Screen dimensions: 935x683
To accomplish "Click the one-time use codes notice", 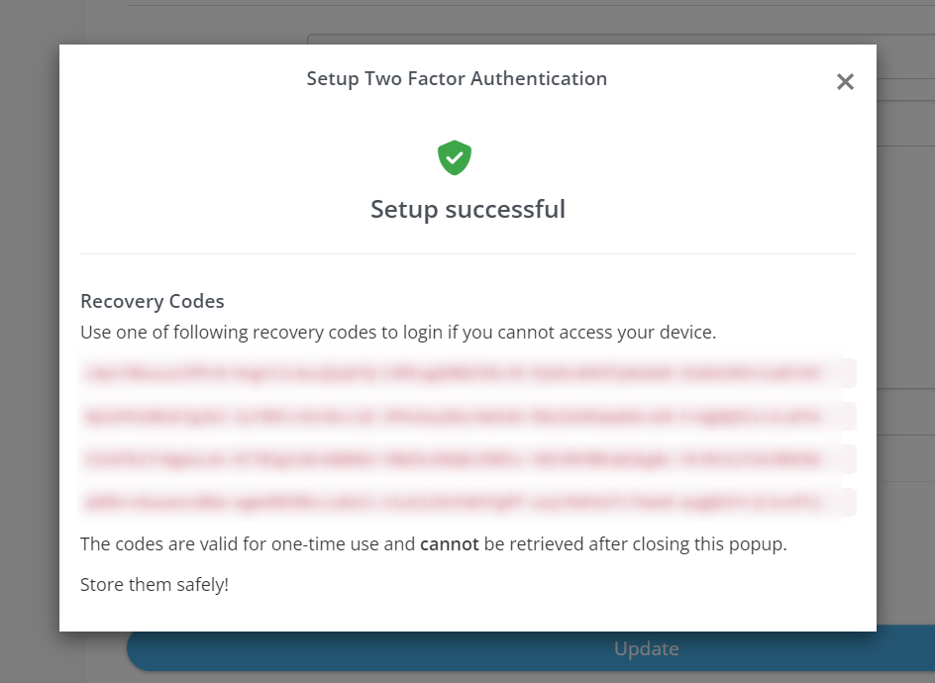I will (434, 544).
